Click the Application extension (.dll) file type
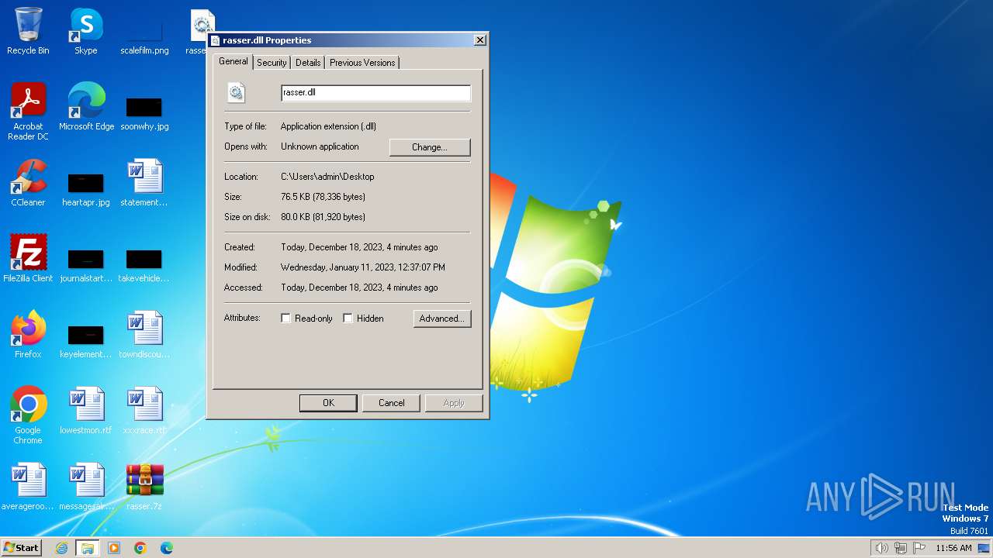993x558 pixels. (x=328, y=126)
